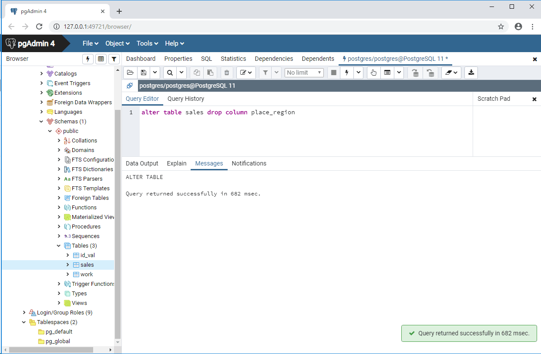Open the Edit pencil dropdown
The image size is (541, 354).
click(x=246, y=73)
